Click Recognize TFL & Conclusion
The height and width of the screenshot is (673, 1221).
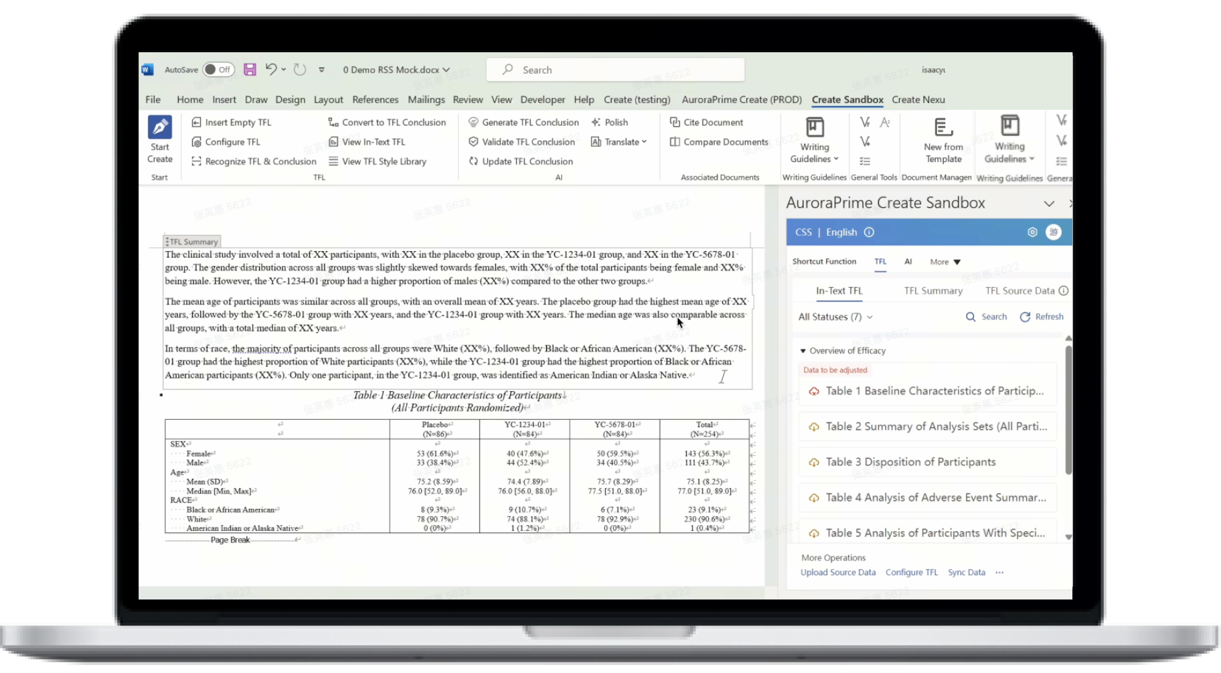tap(254, 161)
